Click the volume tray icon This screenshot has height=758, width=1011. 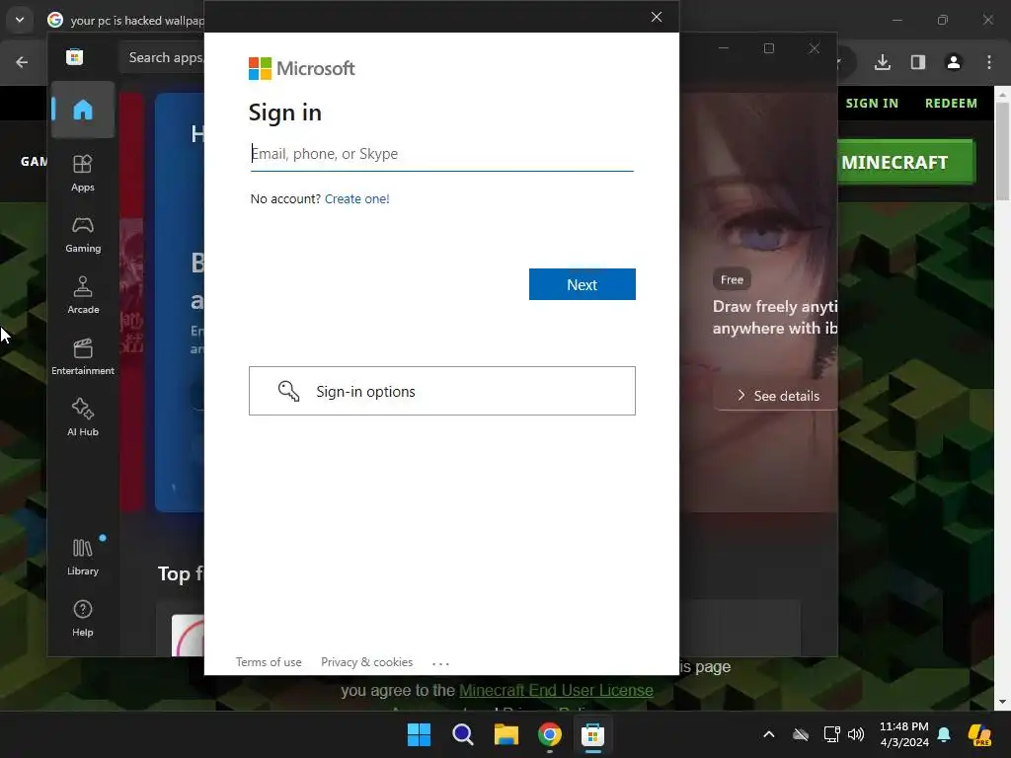tap(856, 734)
